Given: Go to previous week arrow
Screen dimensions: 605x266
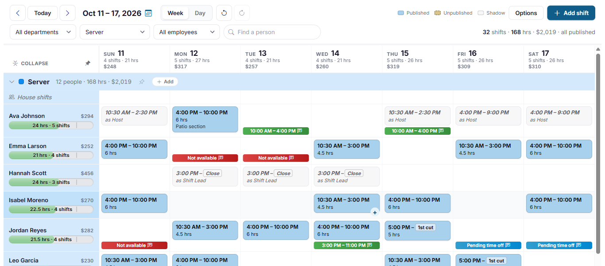Looking at the screenshot, I should (18, 13).
